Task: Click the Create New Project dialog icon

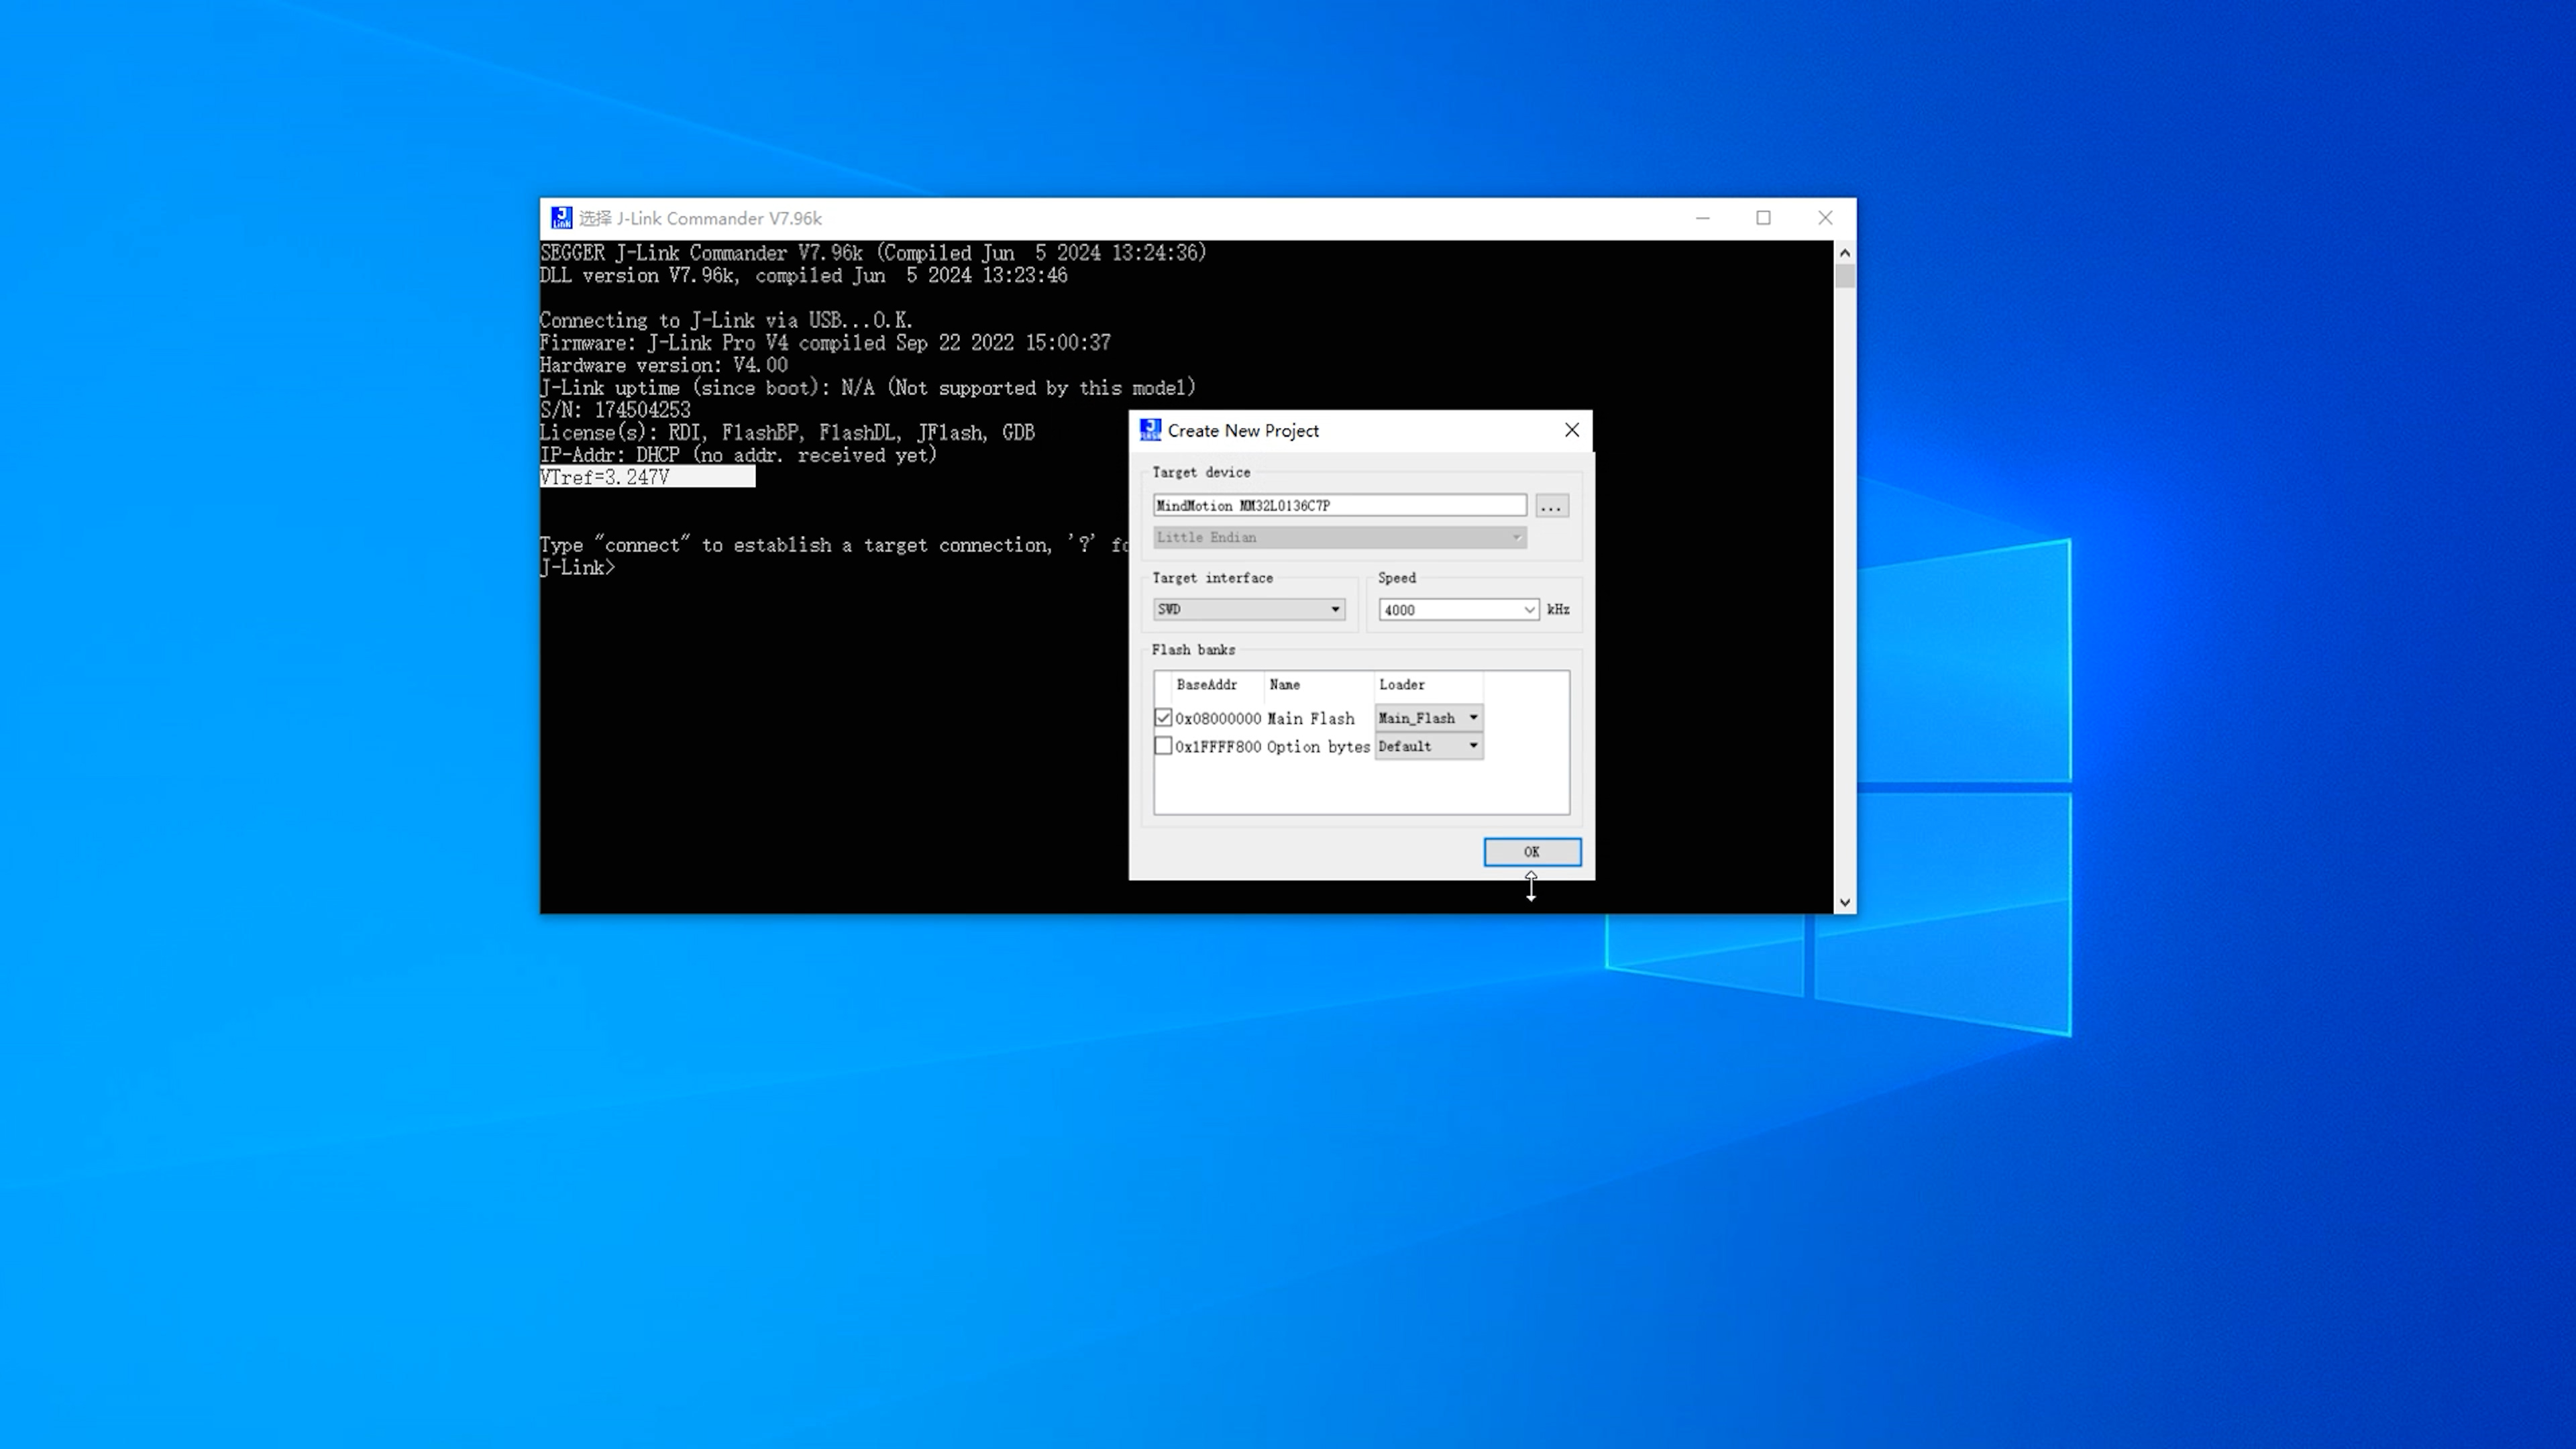Action: pyautogui.click(x=1150, y=430)
